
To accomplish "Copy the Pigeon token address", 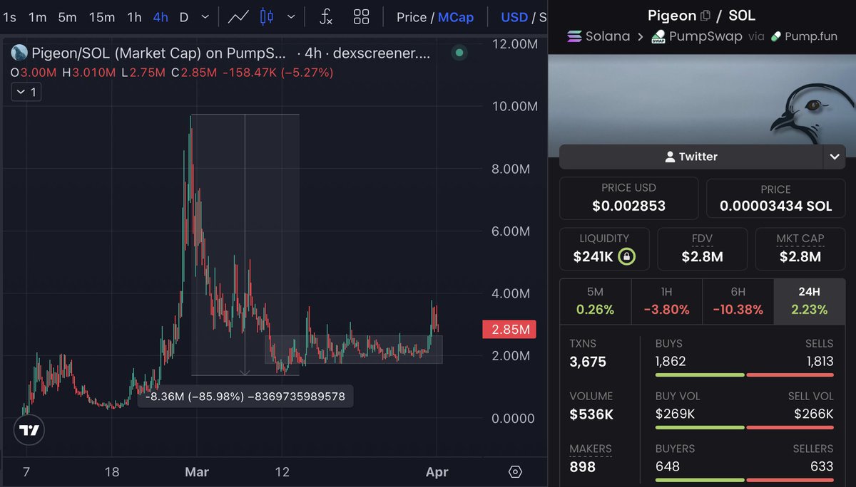I will (705, 16).
